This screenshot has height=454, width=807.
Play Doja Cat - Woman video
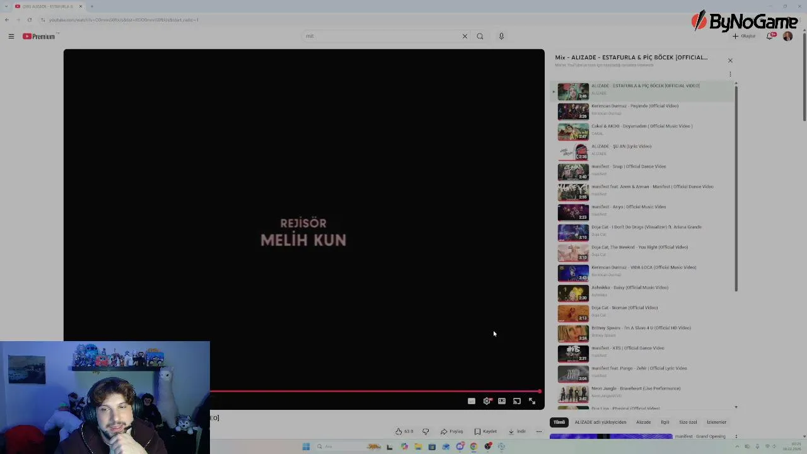click(x=643, y=313)
